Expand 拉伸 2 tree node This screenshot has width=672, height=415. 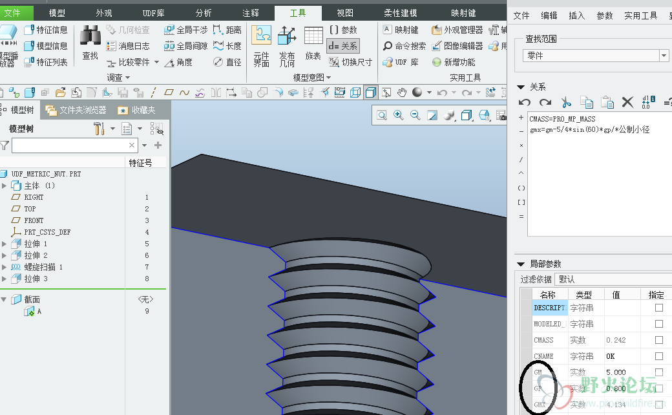point(5,255)
